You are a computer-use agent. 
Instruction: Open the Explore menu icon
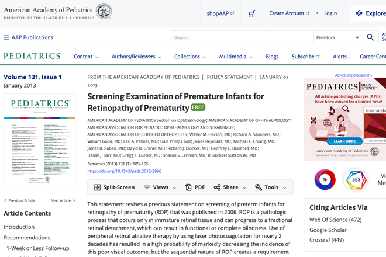point(359,13)
